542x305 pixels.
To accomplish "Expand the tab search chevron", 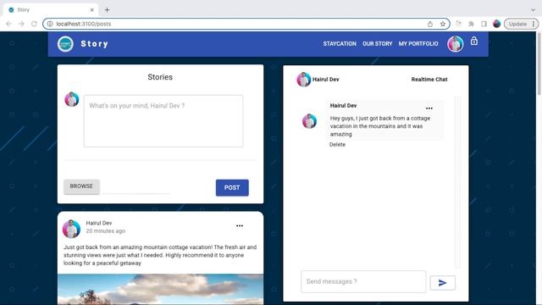I will pyautogui.click(x=533, y=10).
